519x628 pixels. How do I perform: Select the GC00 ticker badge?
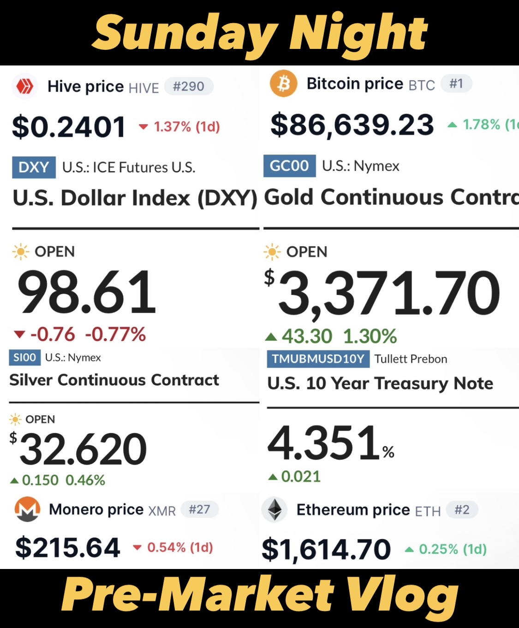tap(290, 166)
